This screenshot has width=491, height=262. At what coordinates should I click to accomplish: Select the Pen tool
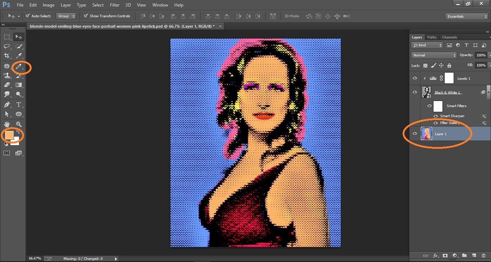[x=6, y=105]
